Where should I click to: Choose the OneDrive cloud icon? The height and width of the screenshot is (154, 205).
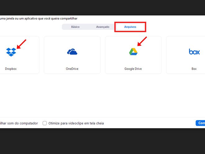[72, 52]
